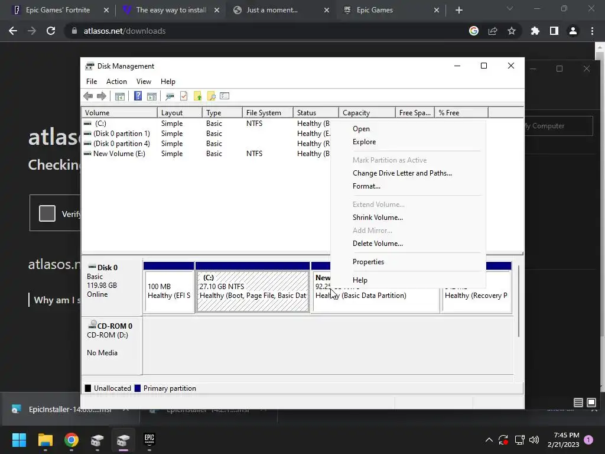Open Windows Start menu

tap(19, 440)
